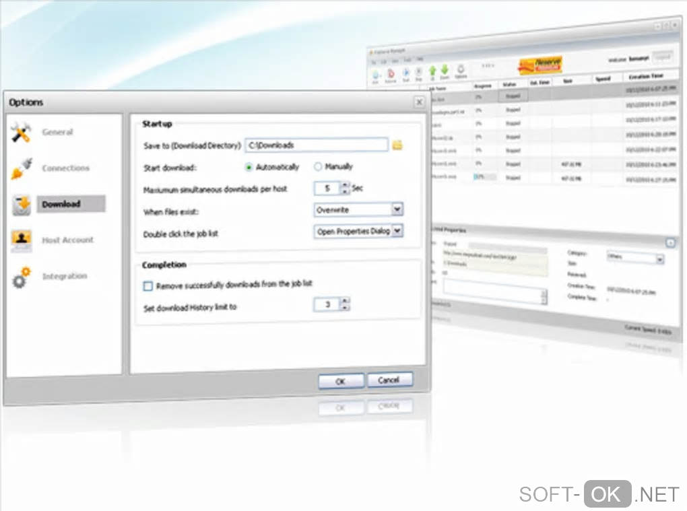Click the Logout button in main window

tap(663, 57)
